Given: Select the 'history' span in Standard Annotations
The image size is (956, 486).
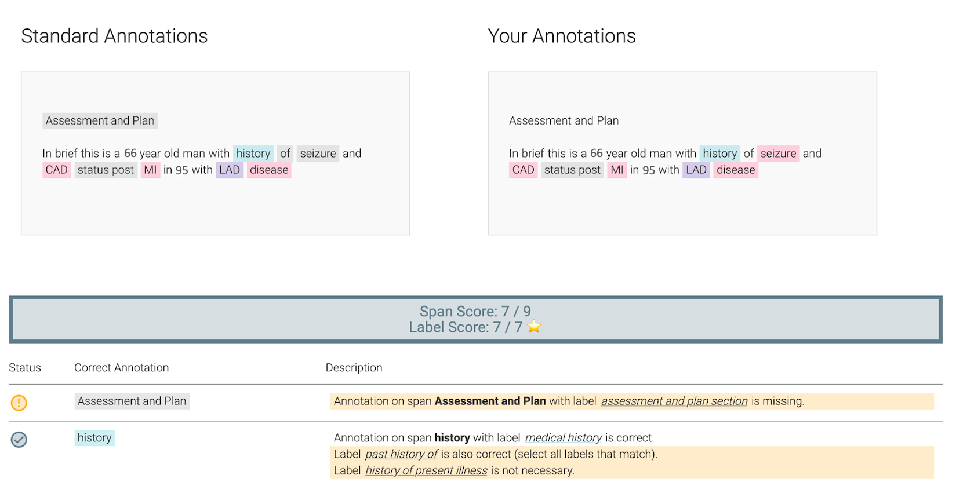Looking at the screenshot, I should (x=253, y=154).
